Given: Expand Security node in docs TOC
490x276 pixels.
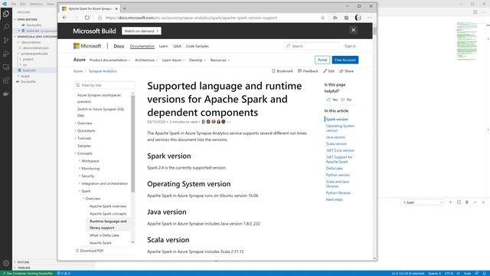Looking at the screenshot, I should click(x=80, y=176).
